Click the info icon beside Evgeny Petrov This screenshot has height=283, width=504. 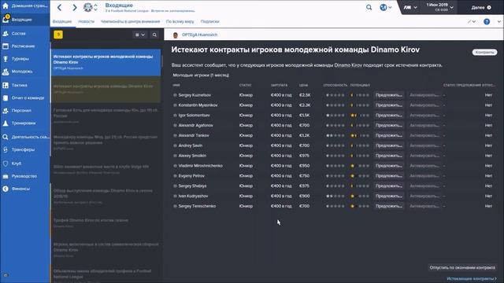click(x=175, y=176)
